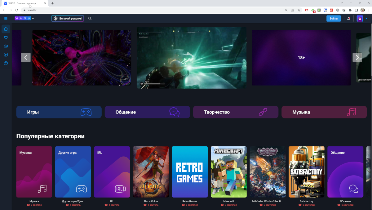Open the notifications bell

tap(349, 19)
